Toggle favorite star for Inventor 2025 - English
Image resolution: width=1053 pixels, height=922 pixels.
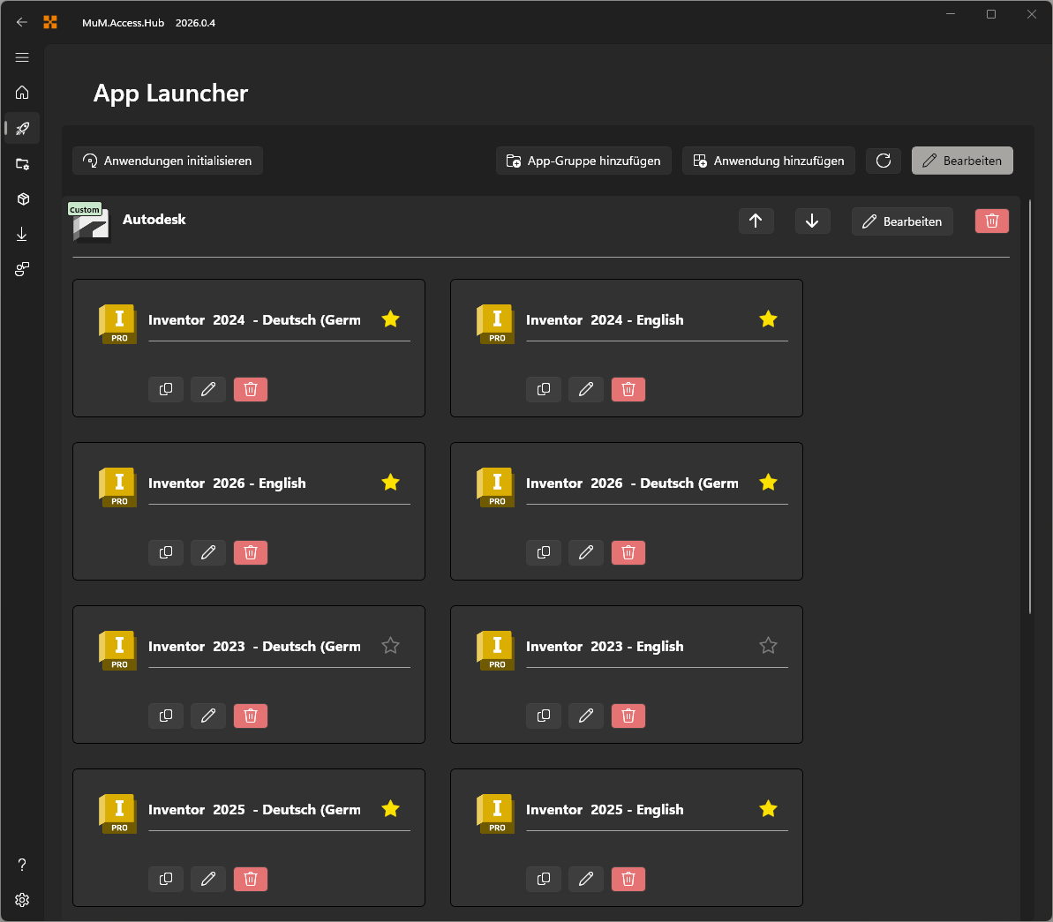768,809
